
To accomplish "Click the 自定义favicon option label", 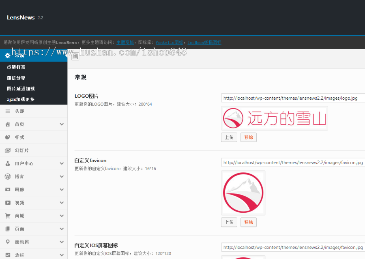I will (90, 161).
